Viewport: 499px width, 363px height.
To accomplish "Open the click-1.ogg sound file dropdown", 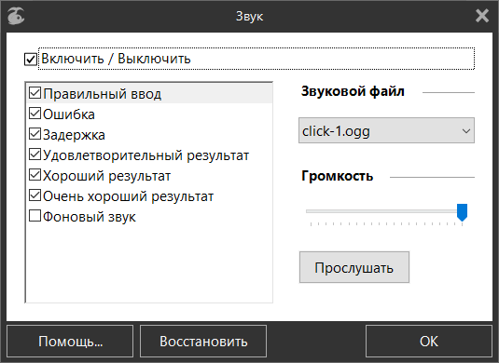I will point(386,130).
